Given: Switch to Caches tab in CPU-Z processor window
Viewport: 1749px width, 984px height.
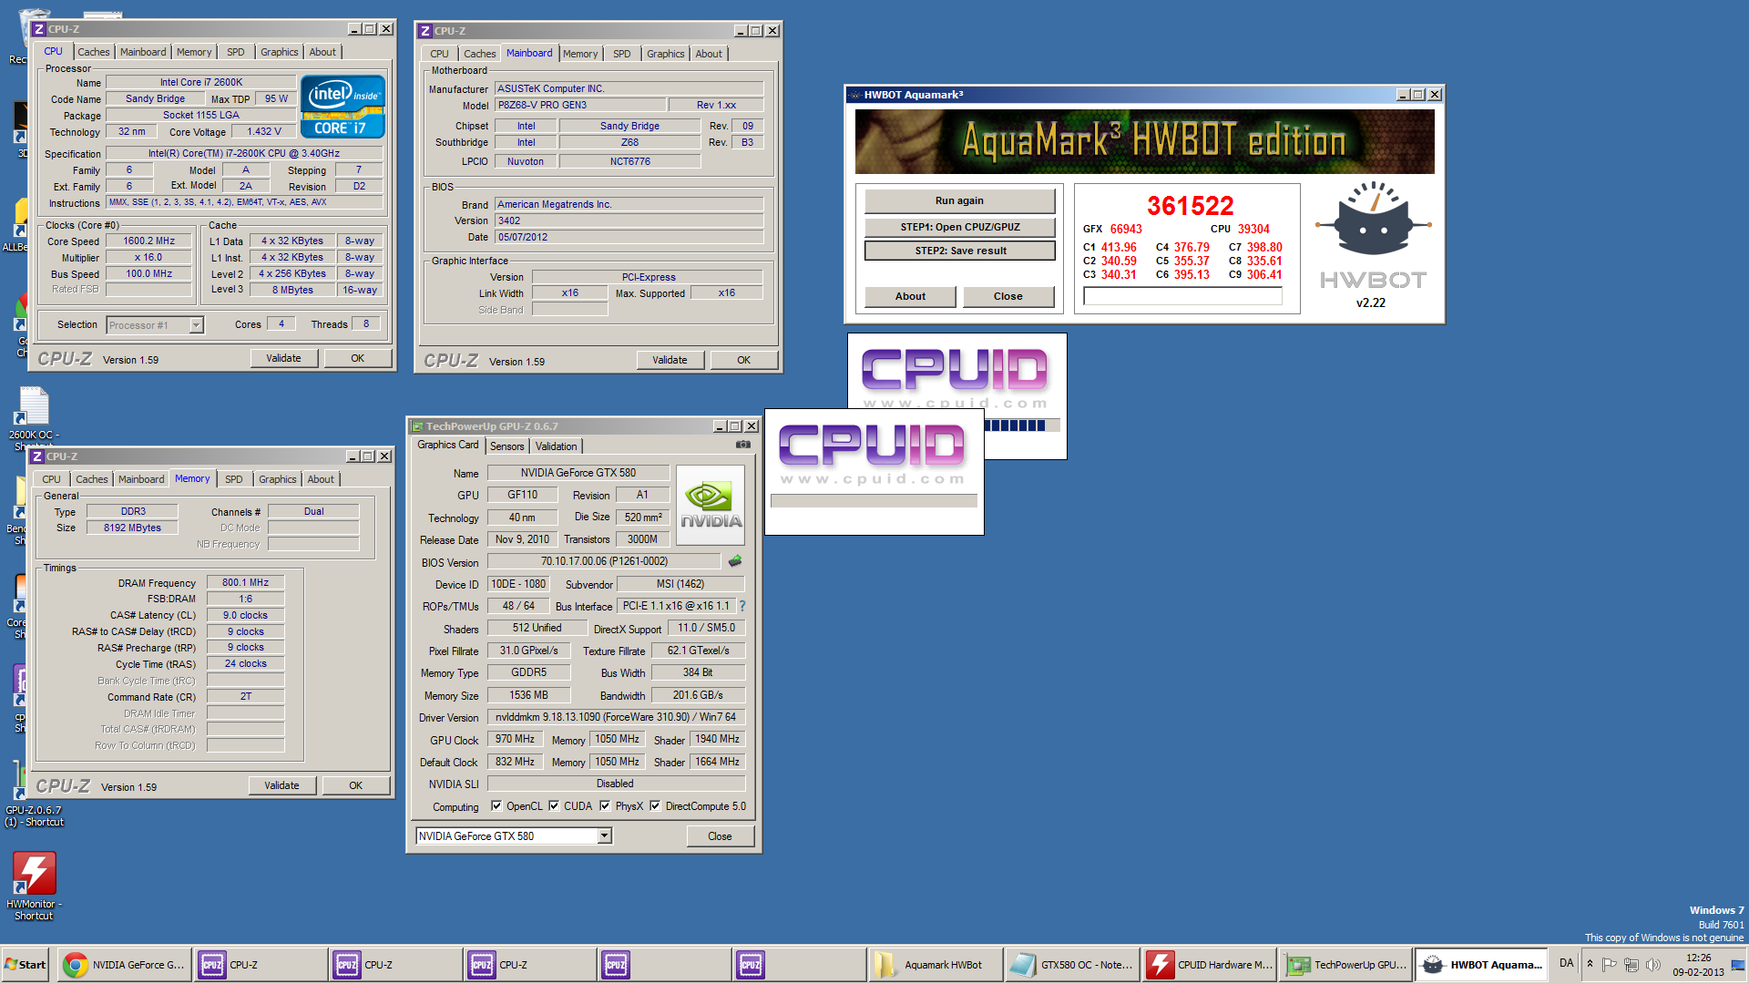Looking at the screenshot, I should pyautogui.click(x=93, y=52).
